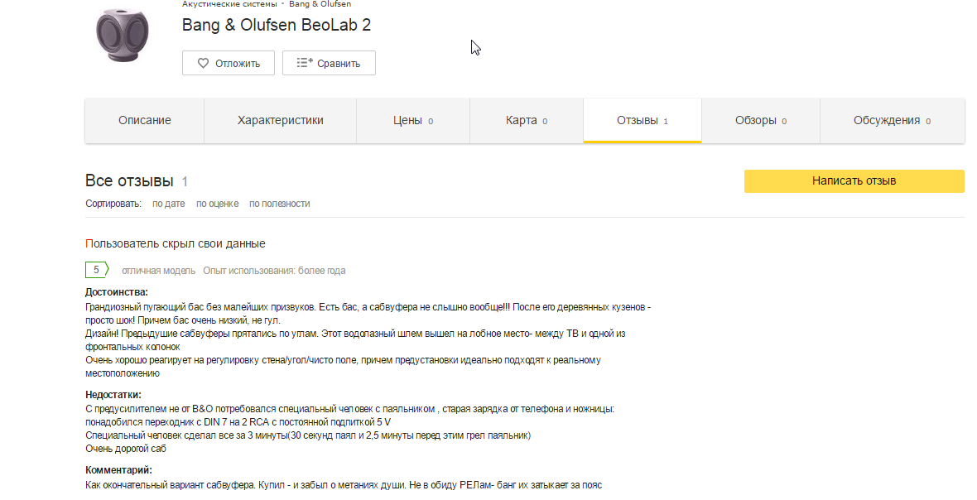Click the compare list icon in Сравнить
This screenshot has width=977, height=500.
(x=305, y=63)
